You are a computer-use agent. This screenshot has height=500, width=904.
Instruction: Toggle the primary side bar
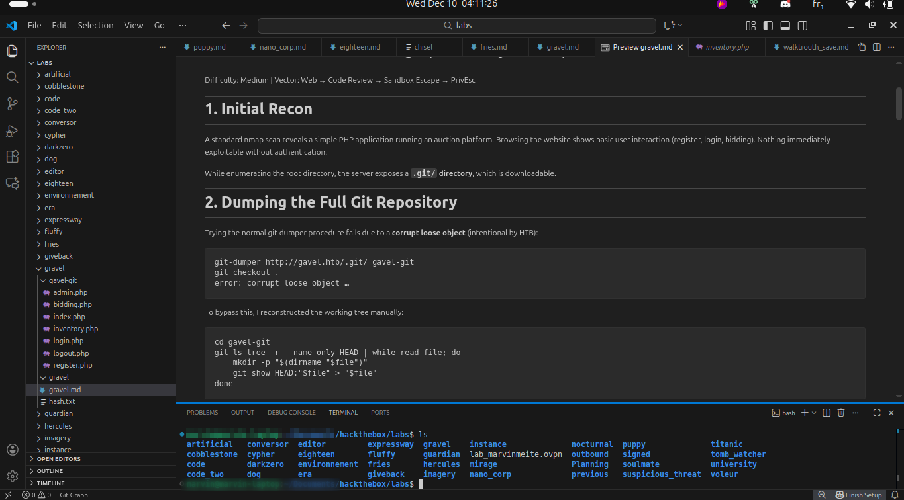click(768, 26)
